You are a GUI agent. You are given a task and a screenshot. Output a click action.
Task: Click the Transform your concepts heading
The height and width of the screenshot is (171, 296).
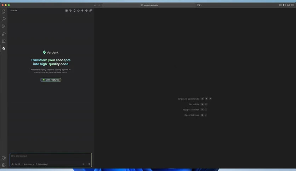pyautogui.click(x=51, y=62)
